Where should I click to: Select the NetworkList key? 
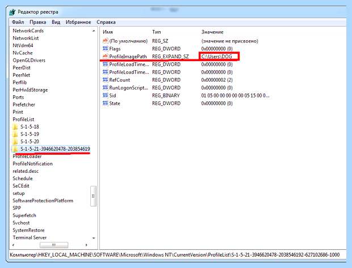coord(26,38)
